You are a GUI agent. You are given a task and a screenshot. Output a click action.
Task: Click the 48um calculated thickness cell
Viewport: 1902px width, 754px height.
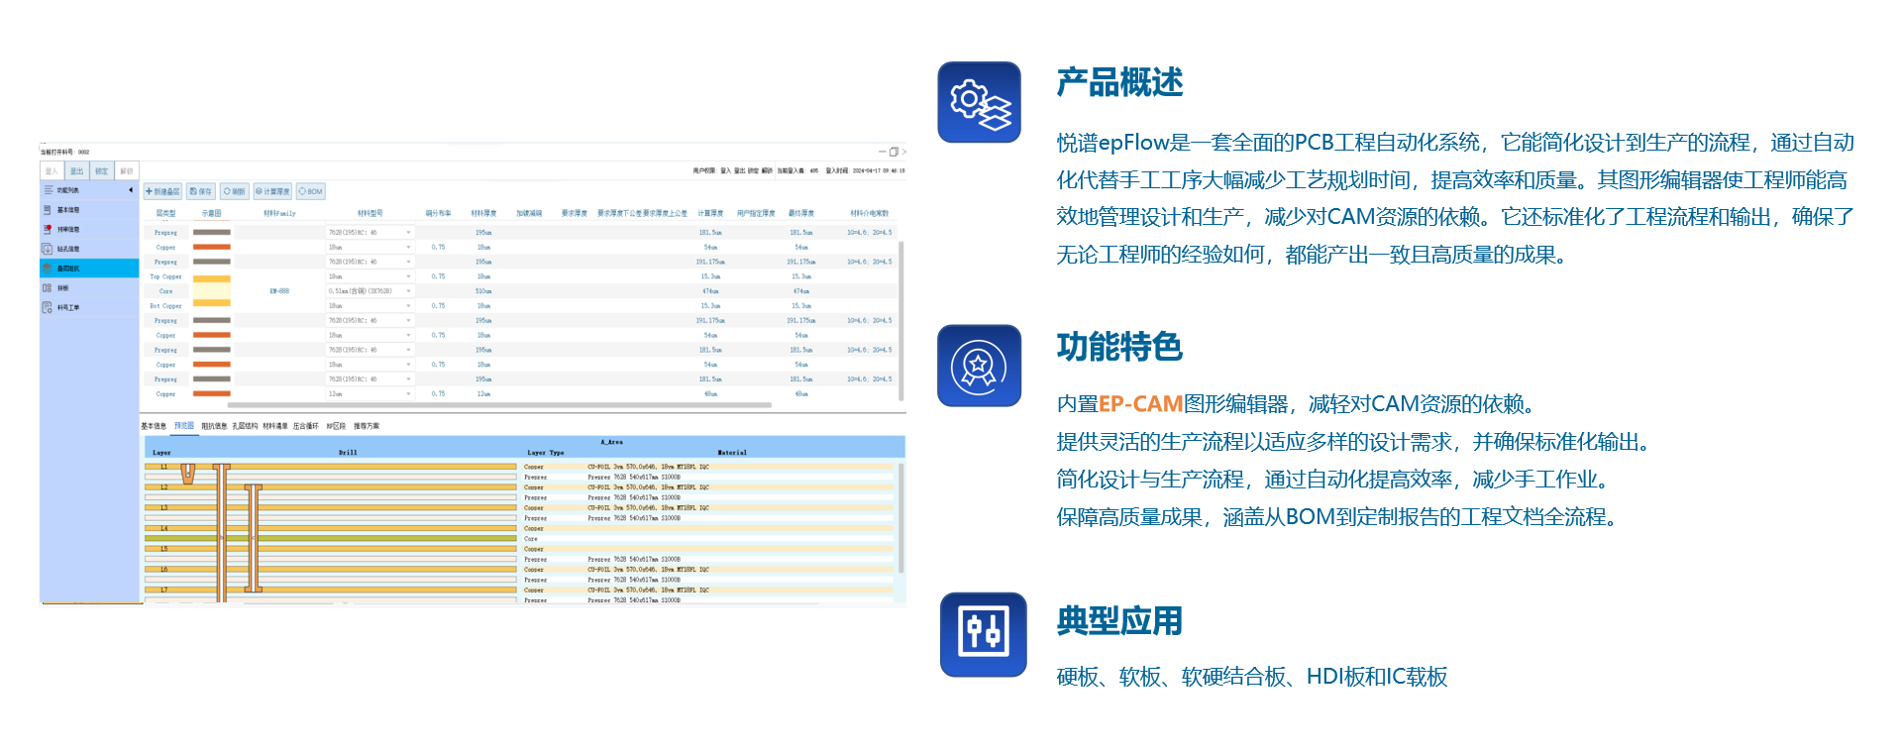pyautogui.click(x=710, y=394)
